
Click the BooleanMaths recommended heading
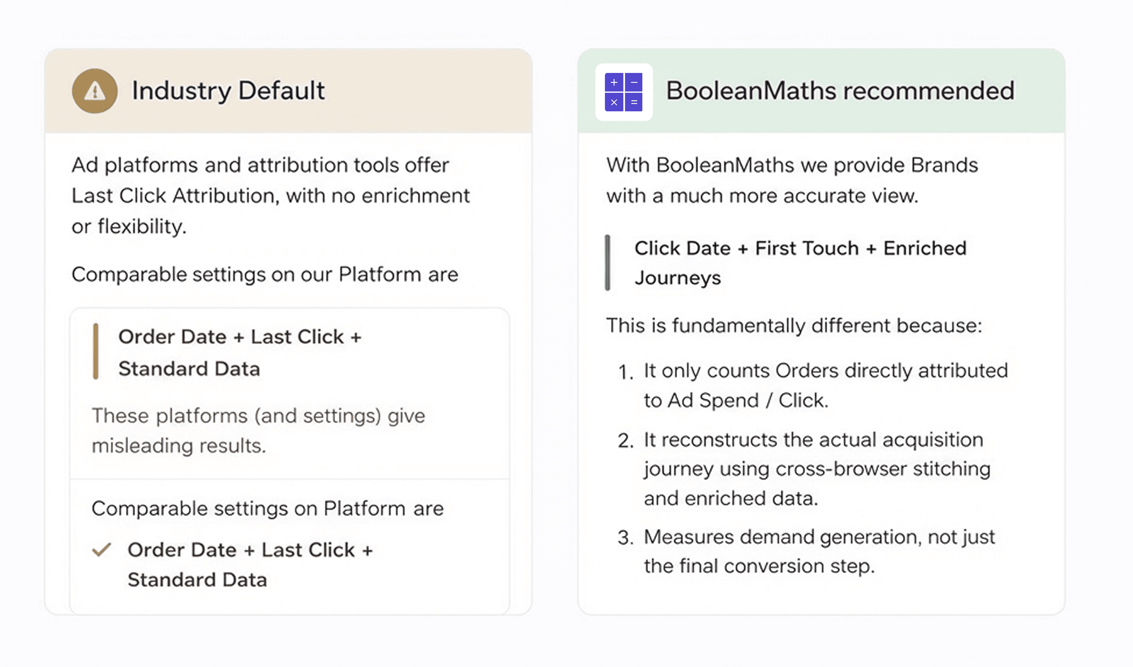840,91
